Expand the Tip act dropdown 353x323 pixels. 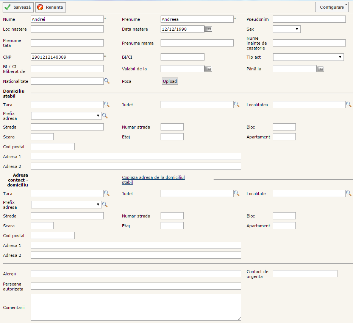[x=308, y=57]
